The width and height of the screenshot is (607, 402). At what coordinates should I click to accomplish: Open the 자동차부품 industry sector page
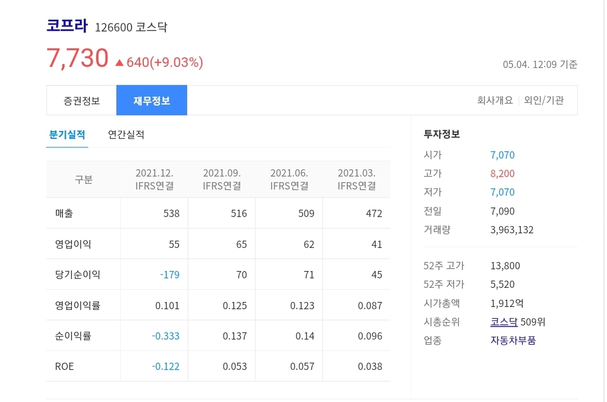(512, 340)
